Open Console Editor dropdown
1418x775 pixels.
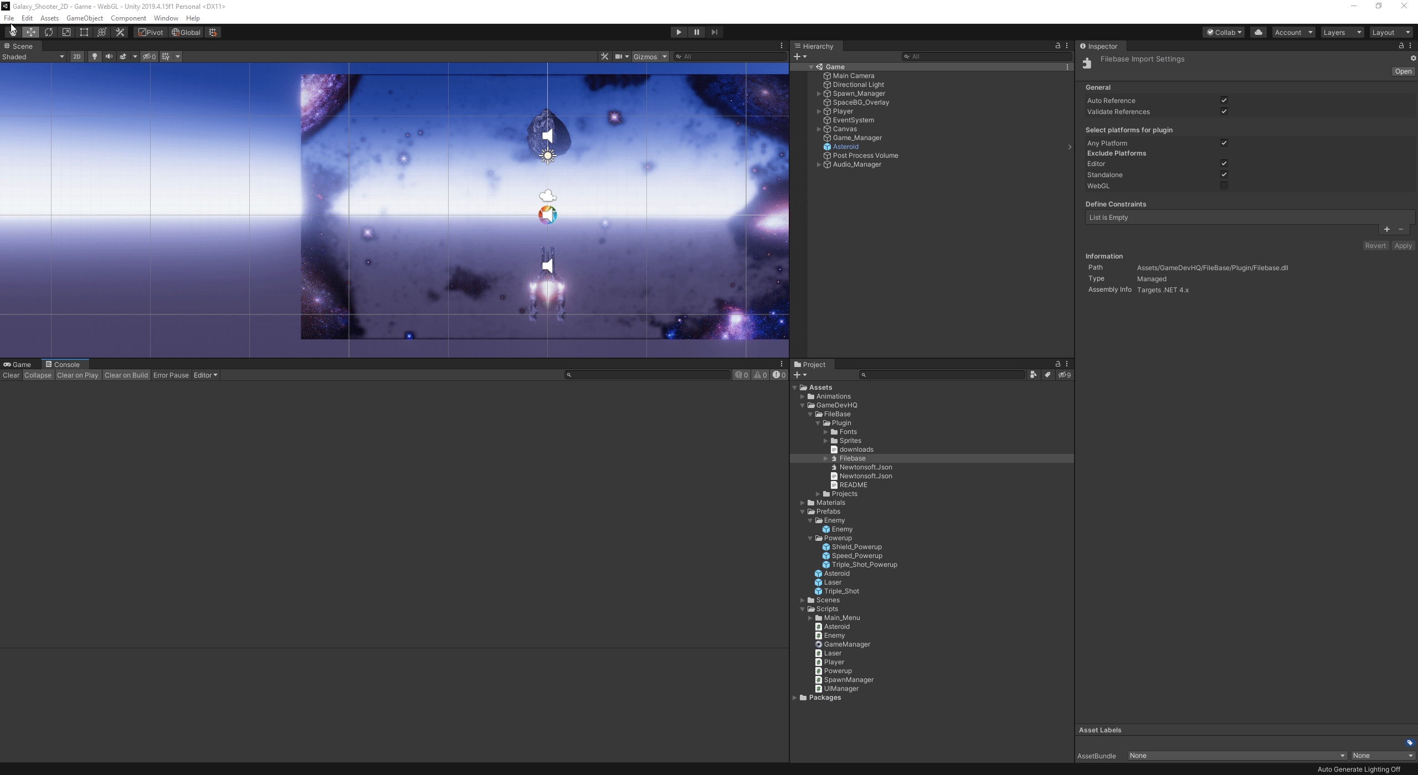point(205,375)
